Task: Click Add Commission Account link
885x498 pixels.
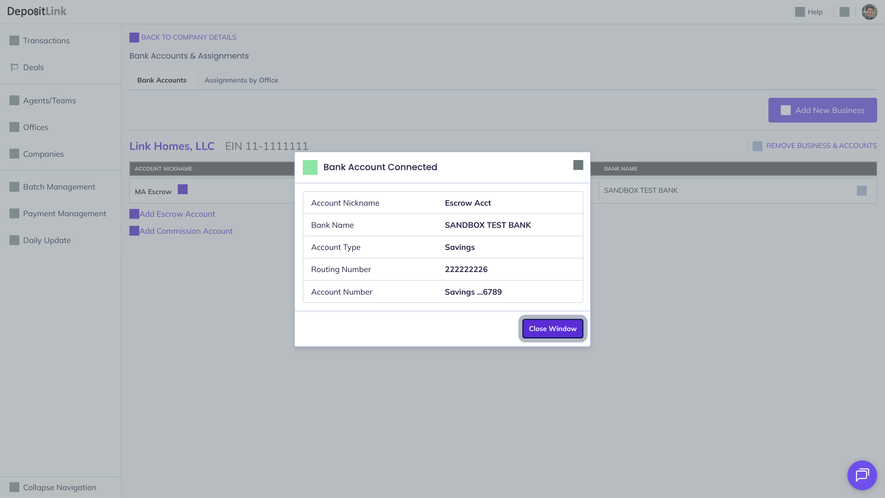Action: (186, 231)
